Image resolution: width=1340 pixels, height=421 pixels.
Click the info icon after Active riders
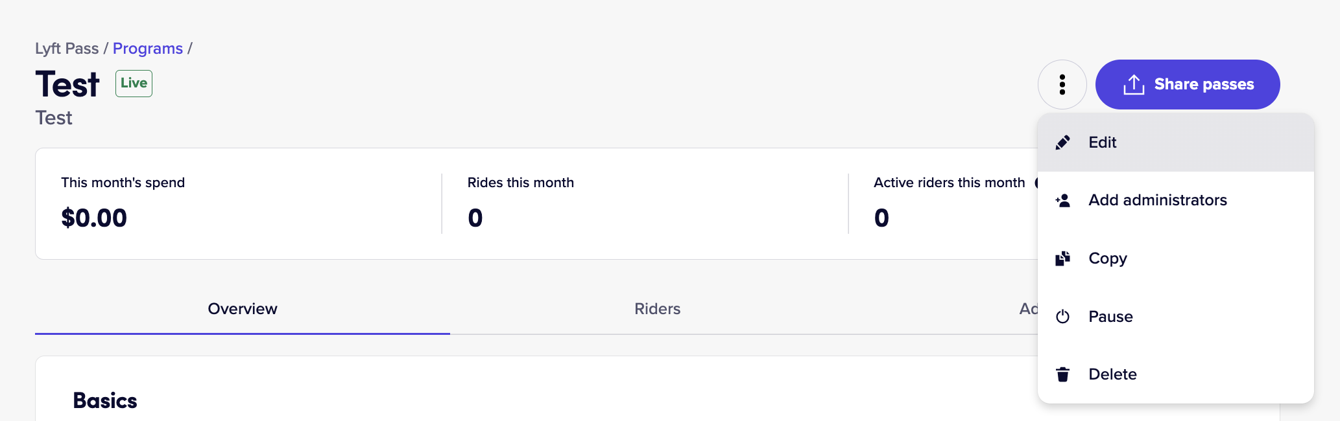point(1036,183)
